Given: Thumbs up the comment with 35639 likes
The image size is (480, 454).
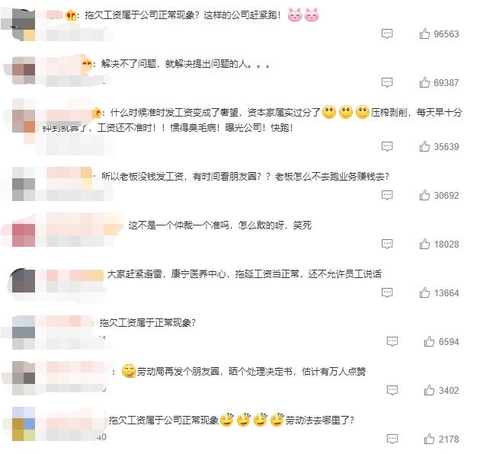Looking at the screenshot, I should (x=424, y=146).
